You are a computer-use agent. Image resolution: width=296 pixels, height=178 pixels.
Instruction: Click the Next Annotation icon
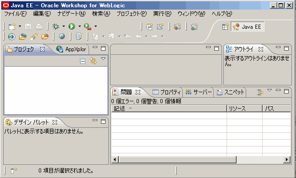[95, 37]
